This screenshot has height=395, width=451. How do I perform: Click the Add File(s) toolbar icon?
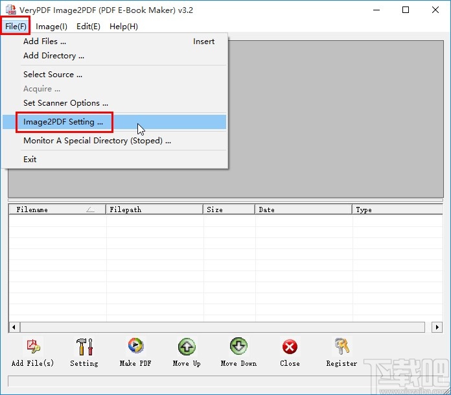coord(33,346)
